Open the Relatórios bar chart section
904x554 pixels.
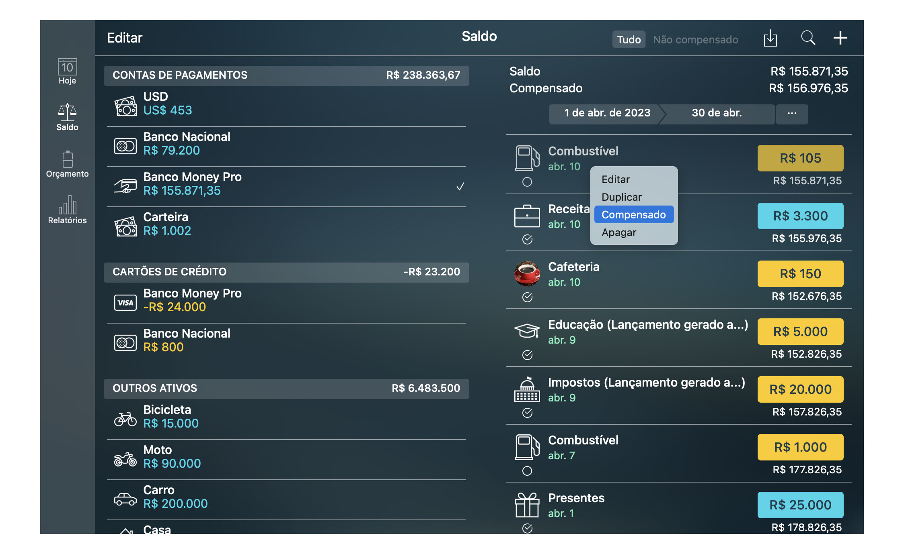click(67, 210)
